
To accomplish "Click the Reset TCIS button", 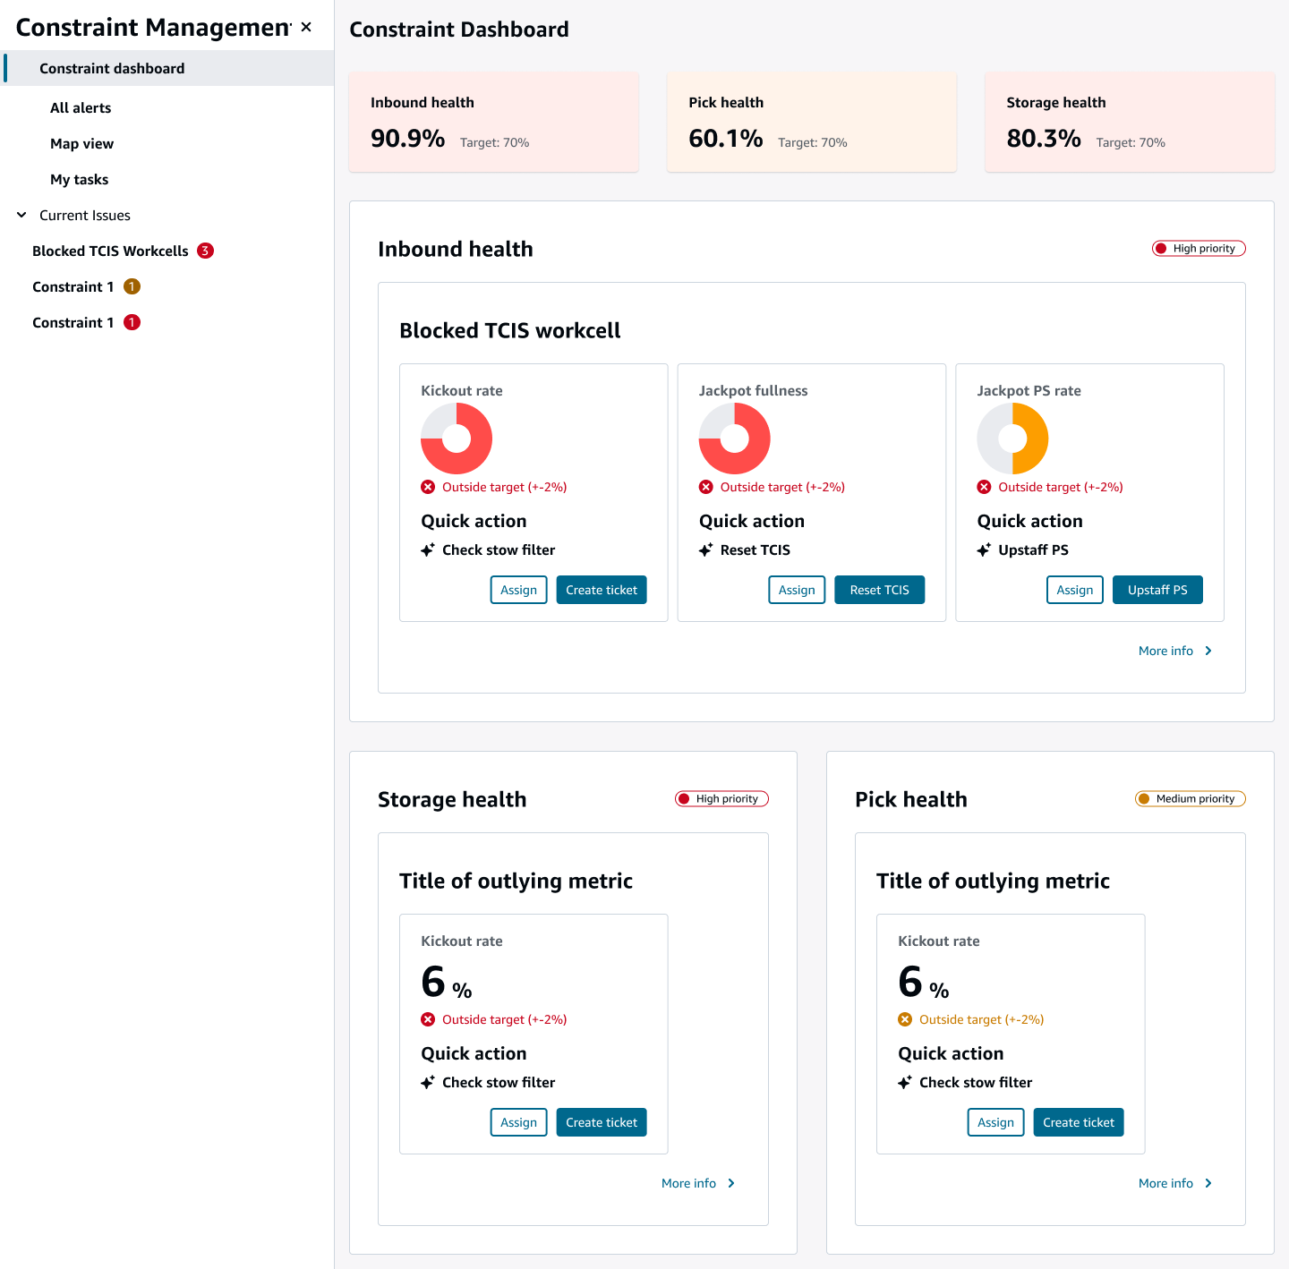I will click(880, 590).
